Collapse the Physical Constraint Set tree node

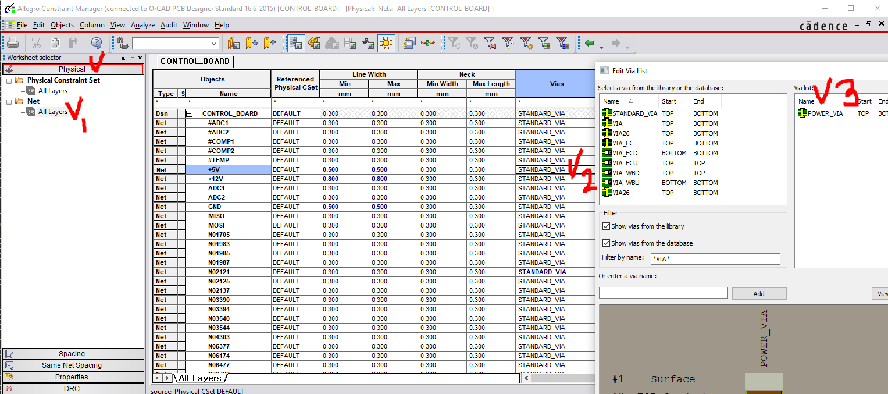9,80
